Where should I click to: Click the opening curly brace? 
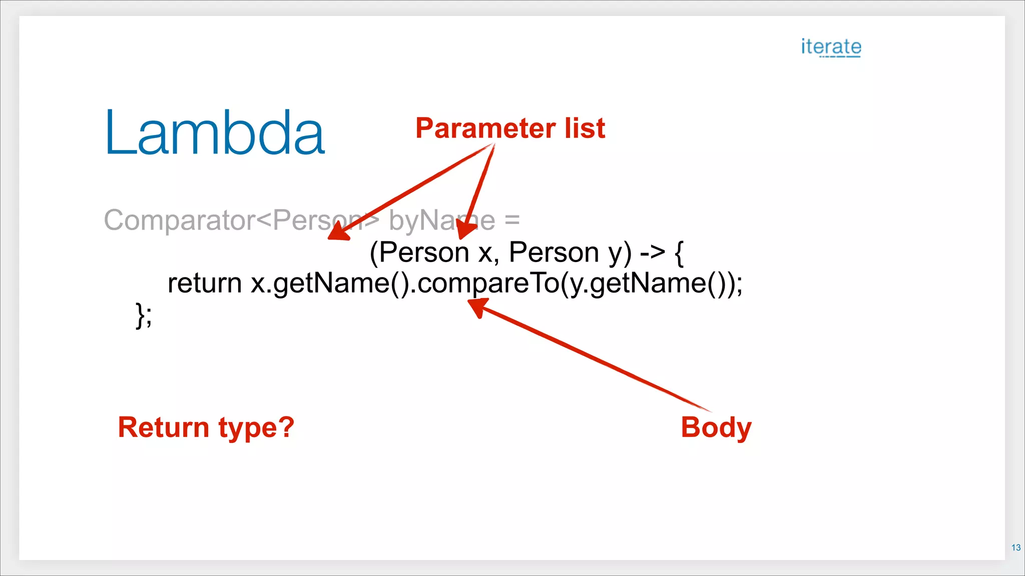pyautogui.click(x=679, y=253)
